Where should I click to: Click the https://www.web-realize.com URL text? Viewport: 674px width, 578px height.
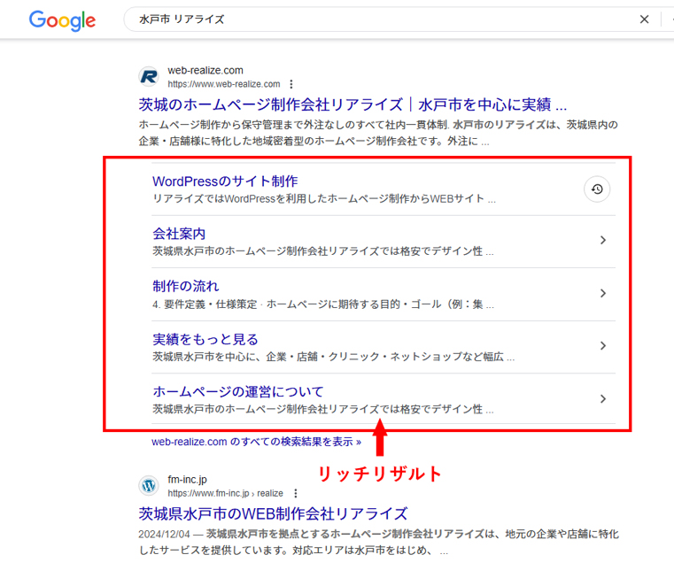(223, 84)
